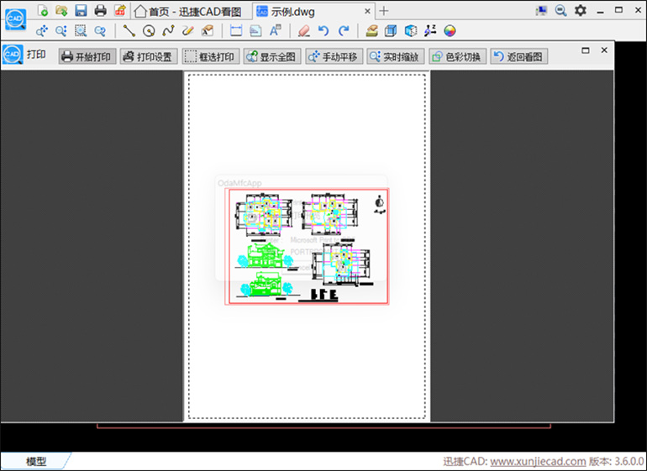Open 打印设置 print settings
647x471 pixels.
(x=147, y=56)
